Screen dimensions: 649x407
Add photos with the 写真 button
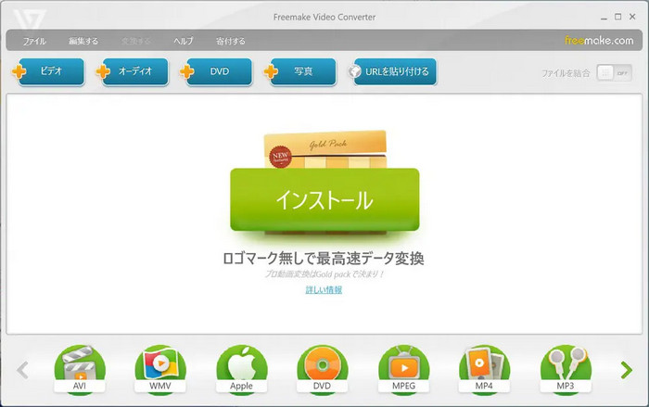[x=300, y=71]
